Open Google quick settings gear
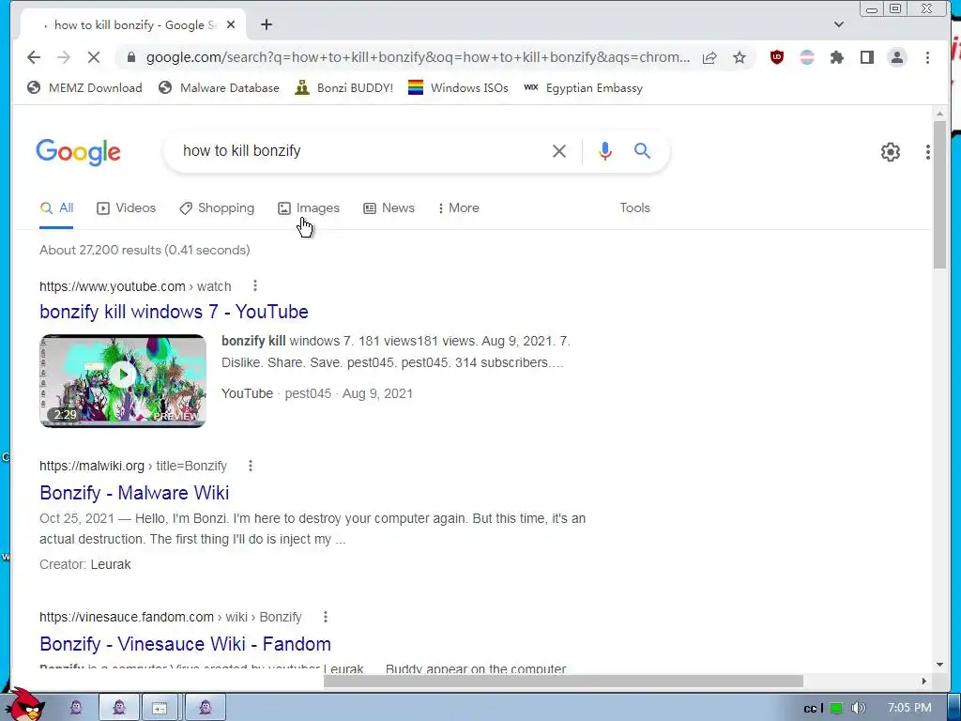Viewport: 961px width, 721px height. (890, 152)
